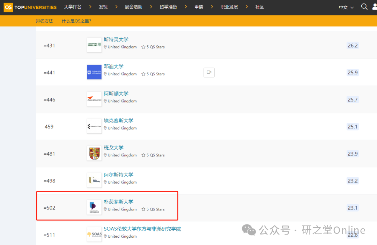Click the Bangor University crest logo

click(x=94, y=153)
